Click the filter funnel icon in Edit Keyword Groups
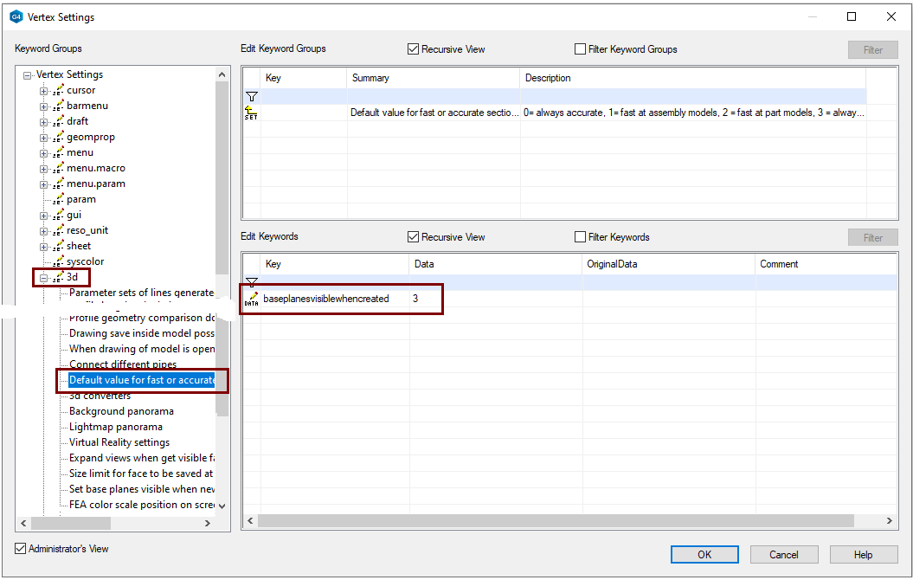The height and width of the screenshot is (580, 913). click(252, 96)
